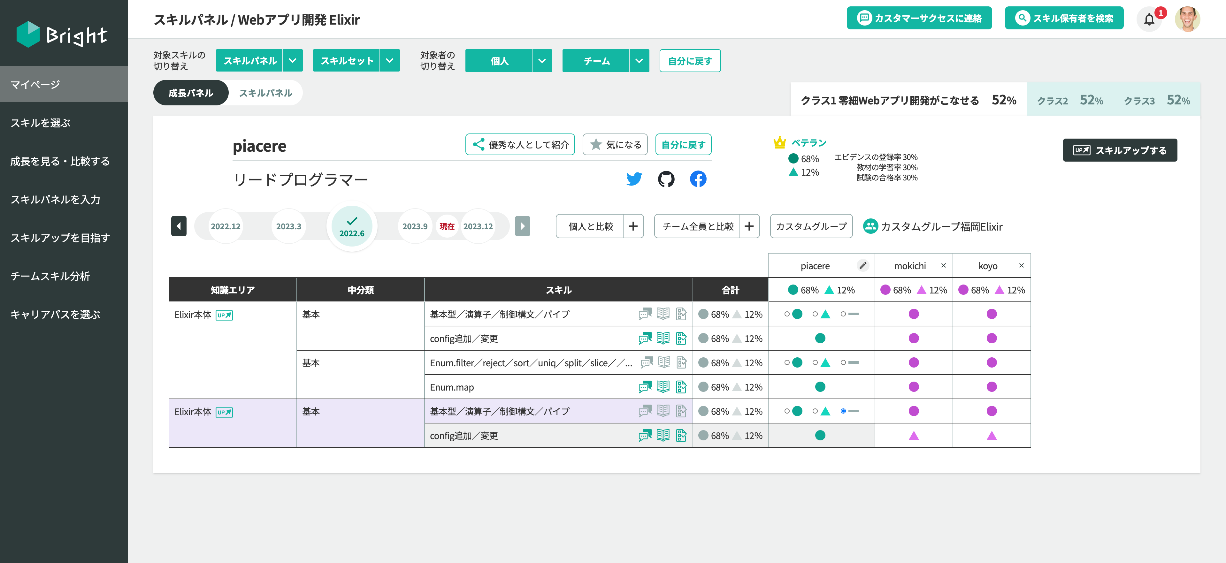1226x563 pixels.
Task: Click the Facebook profile icon
Action: click(x=698, y=179)
